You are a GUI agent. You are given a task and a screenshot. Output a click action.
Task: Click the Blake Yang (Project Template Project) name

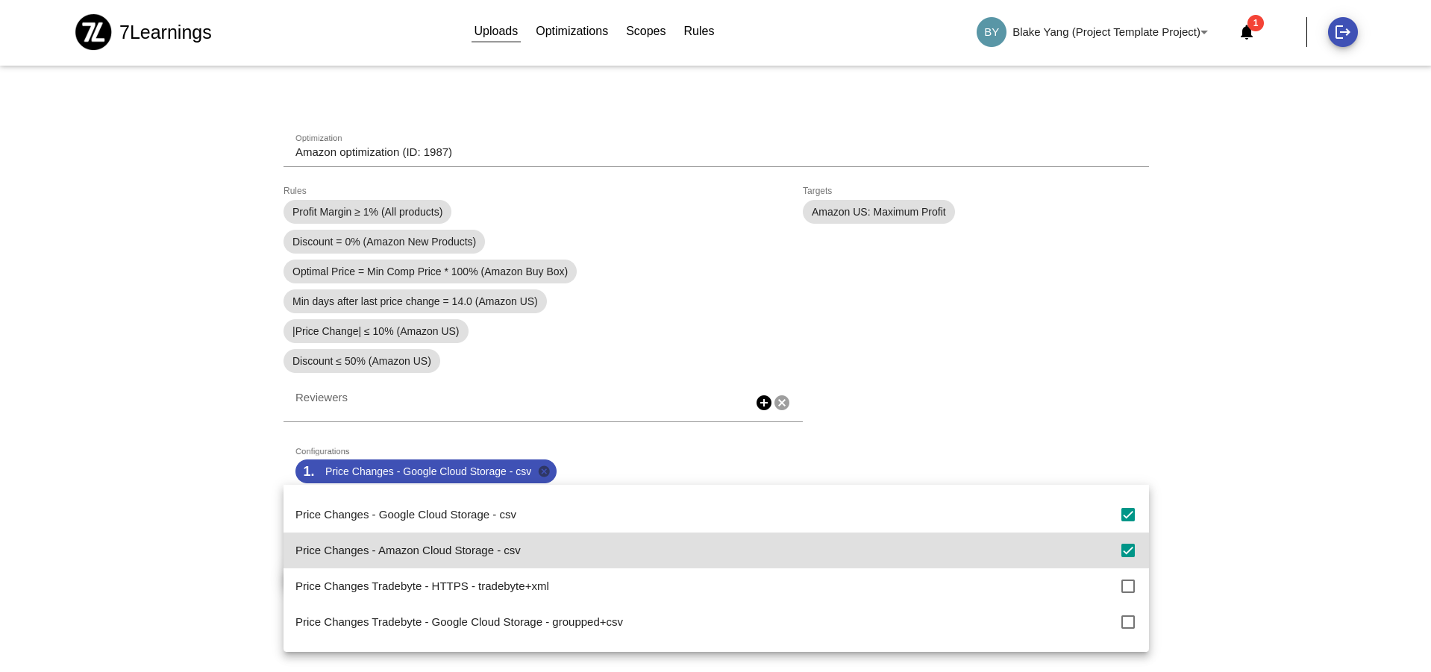click(x=1106, y=32)
